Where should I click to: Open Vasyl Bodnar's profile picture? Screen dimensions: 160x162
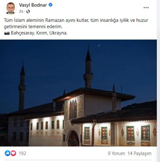click(10, 8)
